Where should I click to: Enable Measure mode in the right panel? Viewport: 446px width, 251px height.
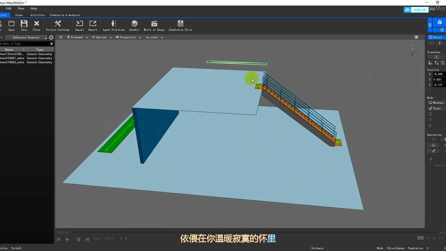click(436, 102)
